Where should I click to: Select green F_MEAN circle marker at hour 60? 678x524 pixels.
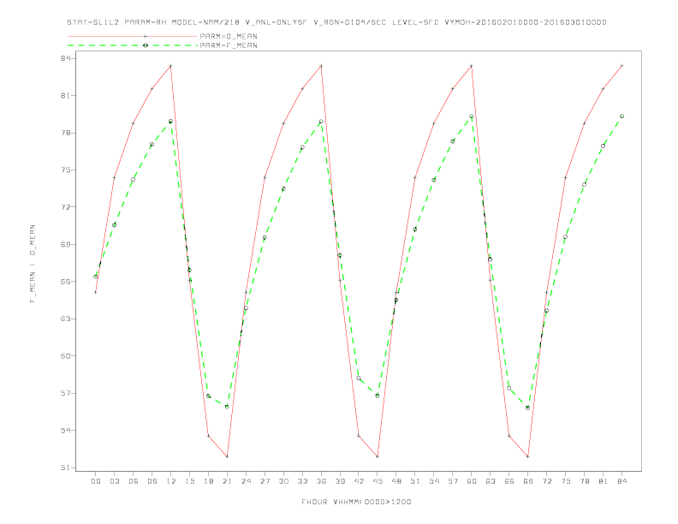472,116
